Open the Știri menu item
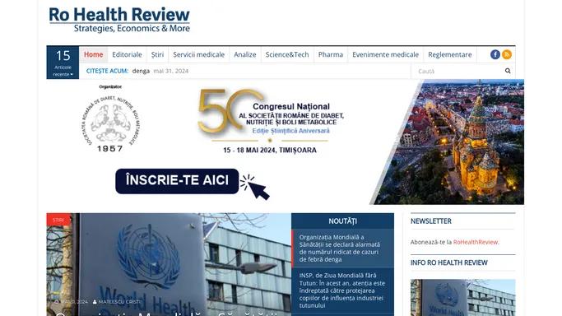Image resolution: width=562 pixels, height=316 pixels. pos(157,54)
